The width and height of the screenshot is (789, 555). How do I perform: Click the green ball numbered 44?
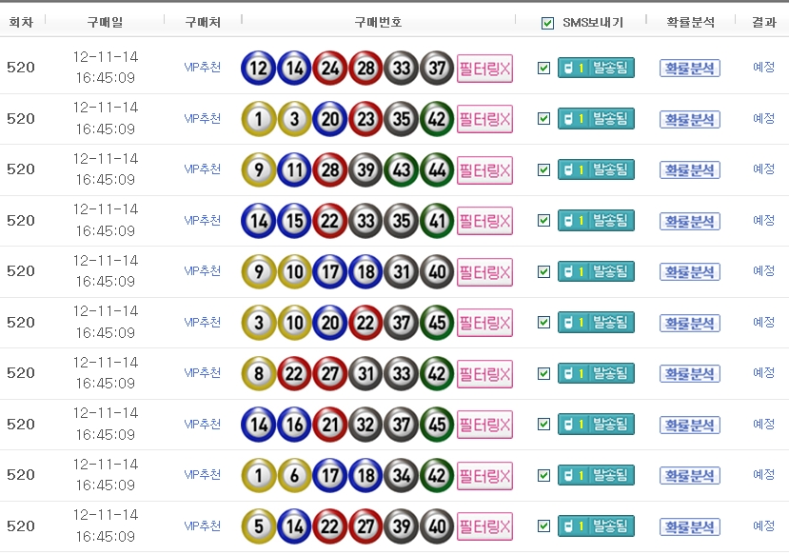pos(437,170)
